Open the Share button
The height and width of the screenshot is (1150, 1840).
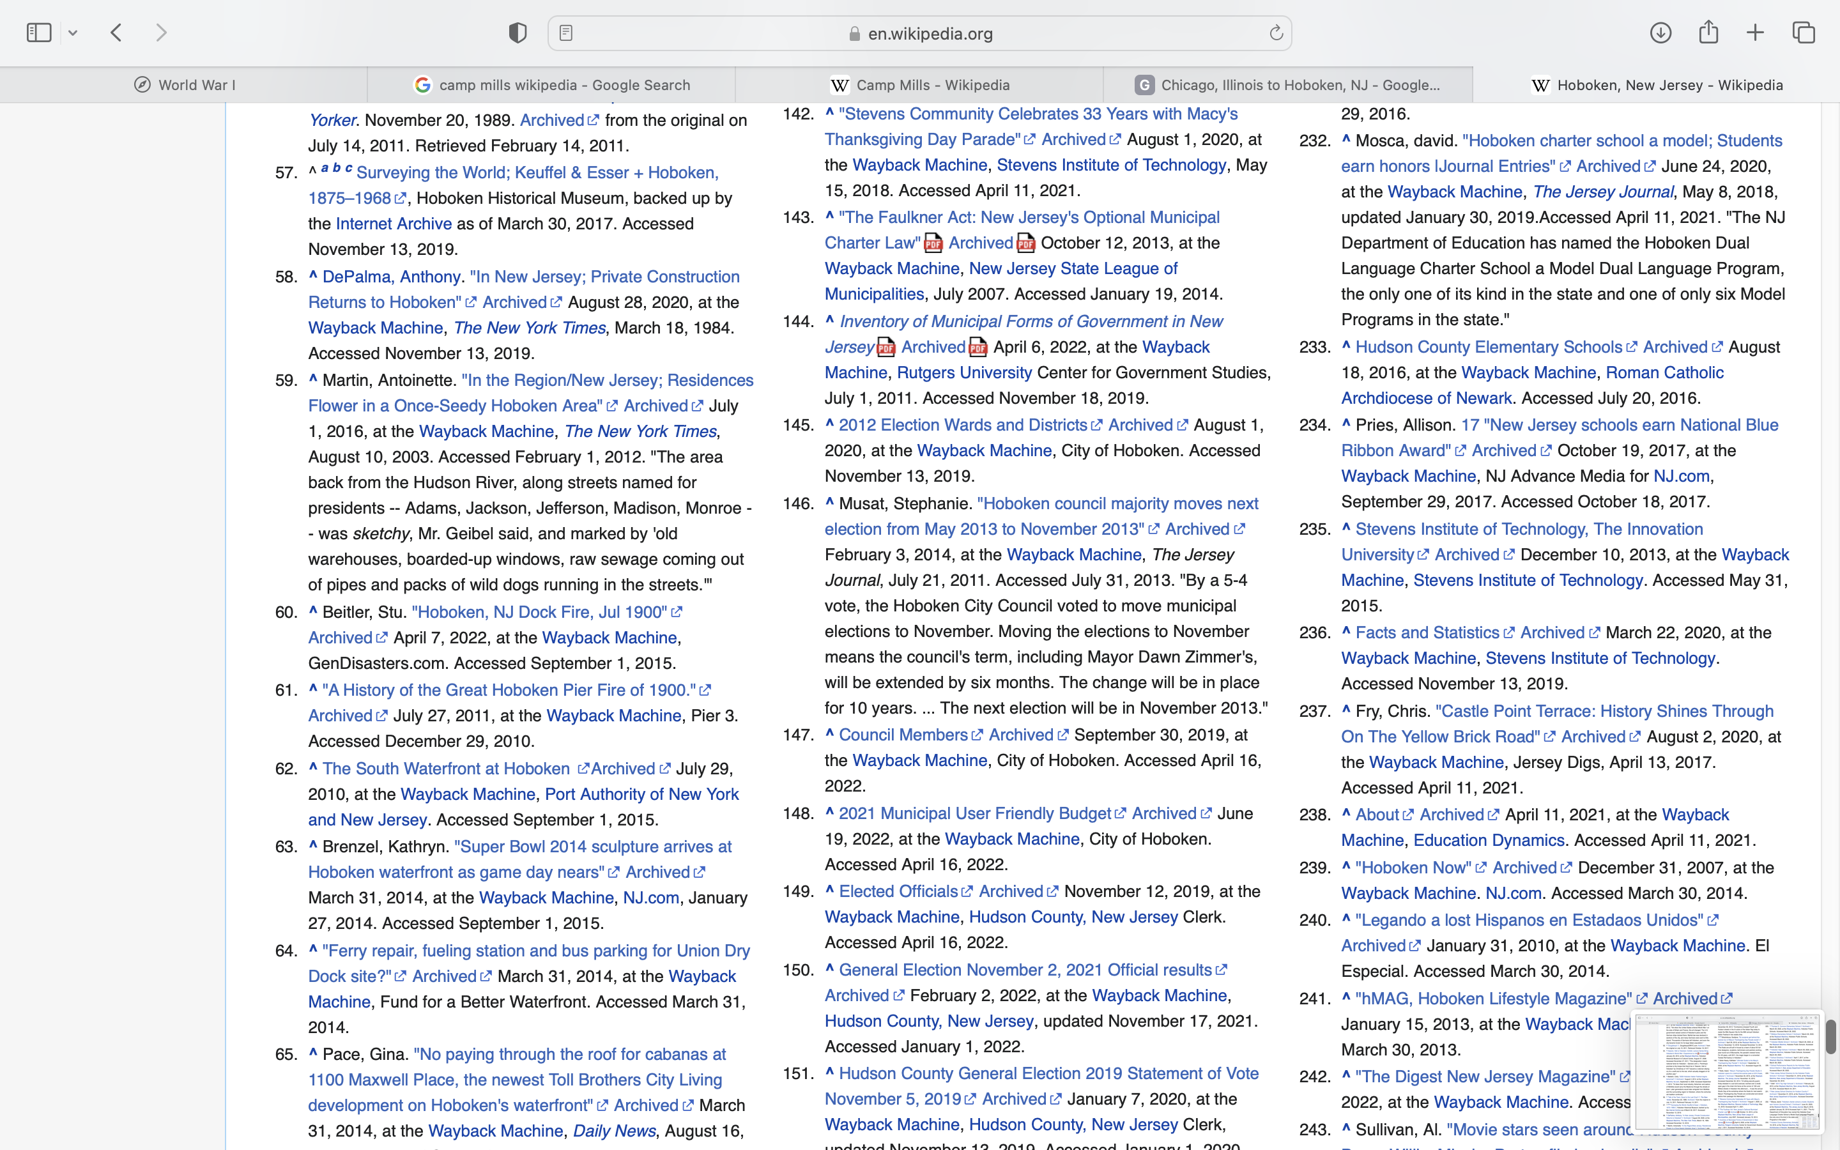tap(1708, 33)
